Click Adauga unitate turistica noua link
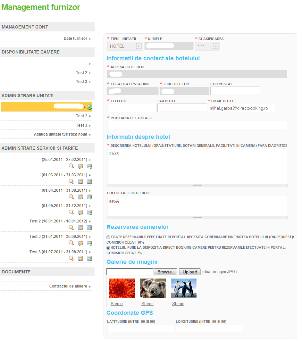Viewport: 302px width, 342px height. point(62,134)
